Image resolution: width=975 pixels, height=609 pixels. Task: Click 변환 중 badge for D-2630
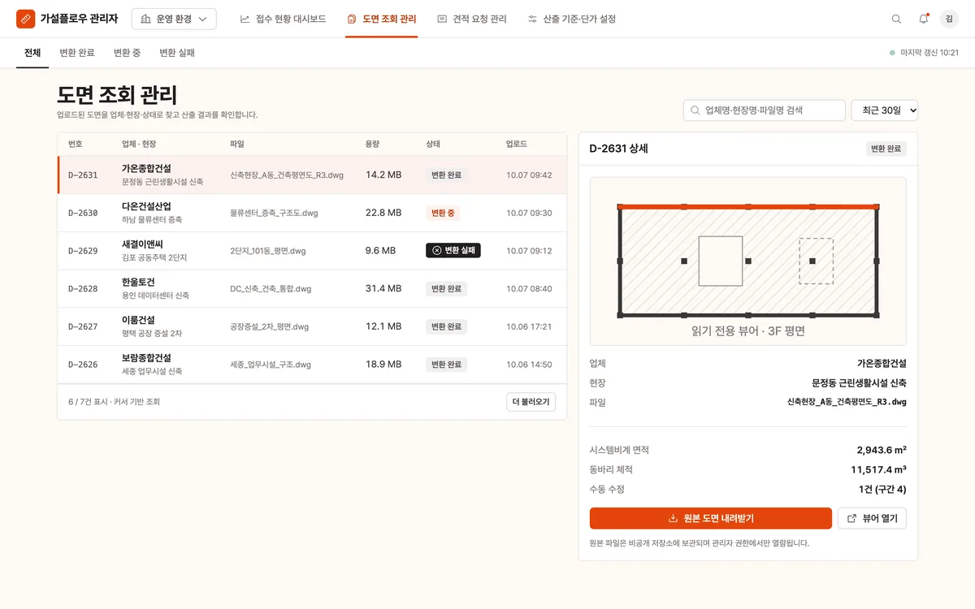click(443, 213)
